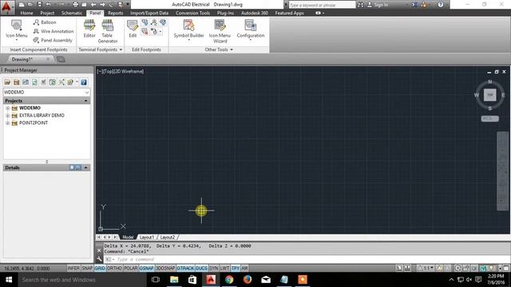Click Sign In in title bar
The width and height of the screenshot is (511, 287).
(x=378, y=5)
